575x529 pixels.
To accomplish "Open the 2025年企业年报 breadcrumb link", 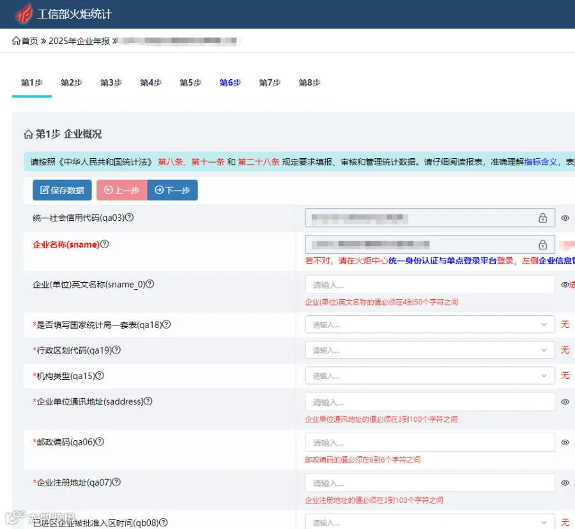I will 79,41.
